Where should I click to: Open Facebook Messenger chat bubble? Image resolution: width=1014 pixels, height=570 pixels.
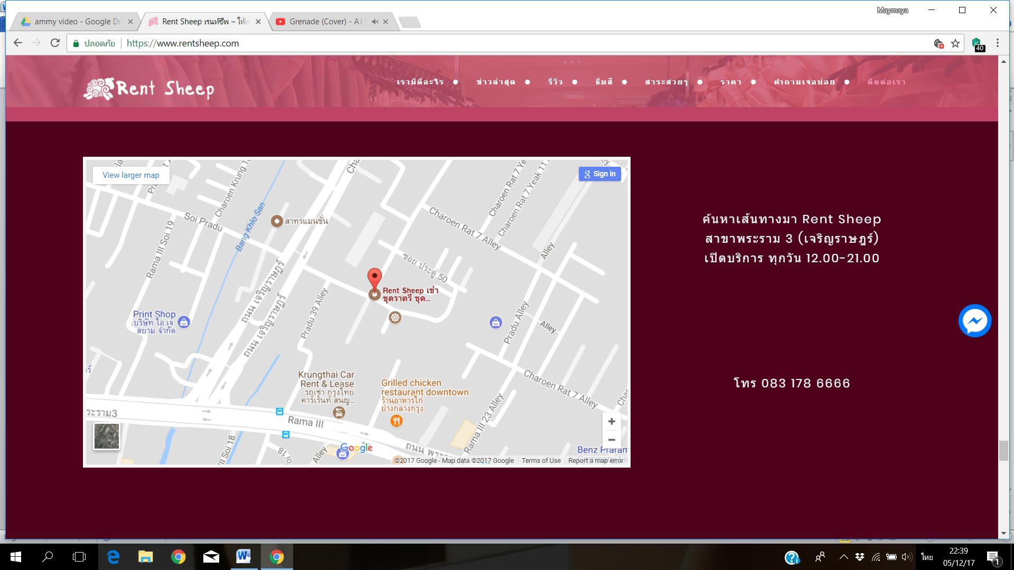pos(974,320)
